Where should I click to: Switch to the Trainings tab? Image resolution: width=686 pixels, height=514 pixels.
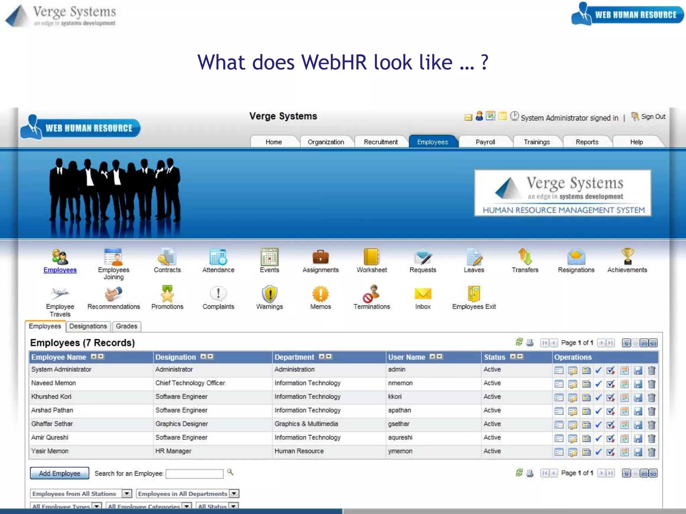click(x=537, y=142)
